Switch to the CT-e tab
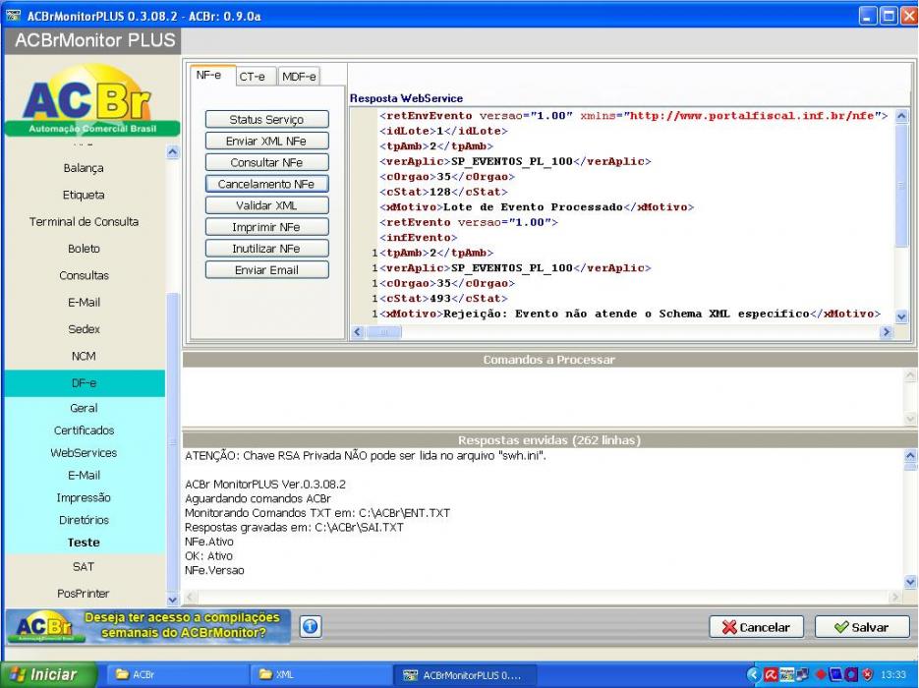 [252, 77]
